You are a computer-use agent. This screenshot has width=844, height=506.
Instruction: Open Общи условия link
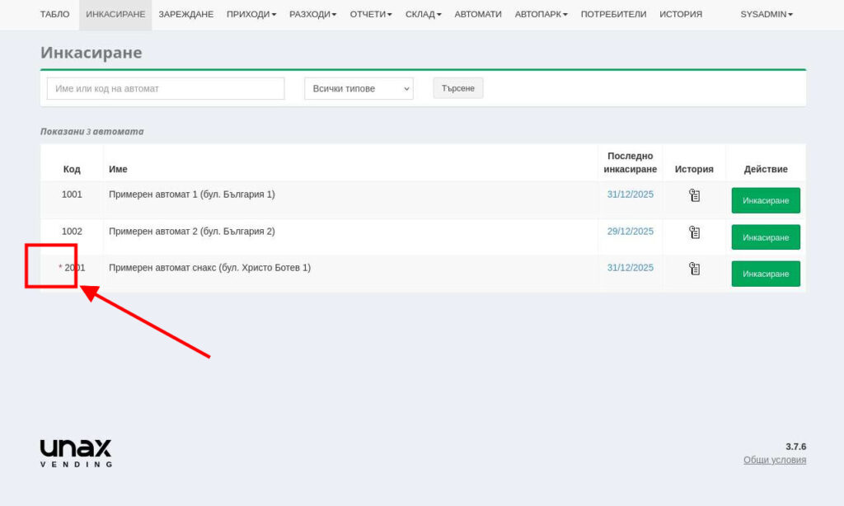click(775, 460)
